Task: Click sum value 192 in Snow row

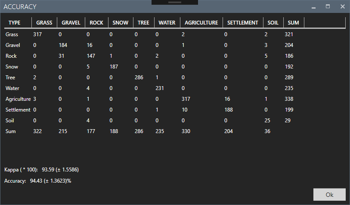Action: tap(289, 67)
